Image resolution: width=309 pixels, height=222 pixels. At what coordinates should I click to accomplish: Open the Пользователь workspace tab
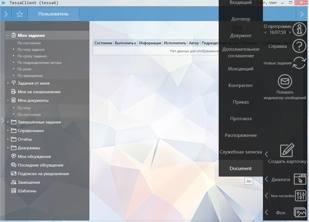[x=53, y=14]
